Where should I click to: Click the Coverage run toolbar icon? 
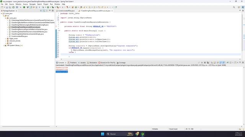coord(53,7)
